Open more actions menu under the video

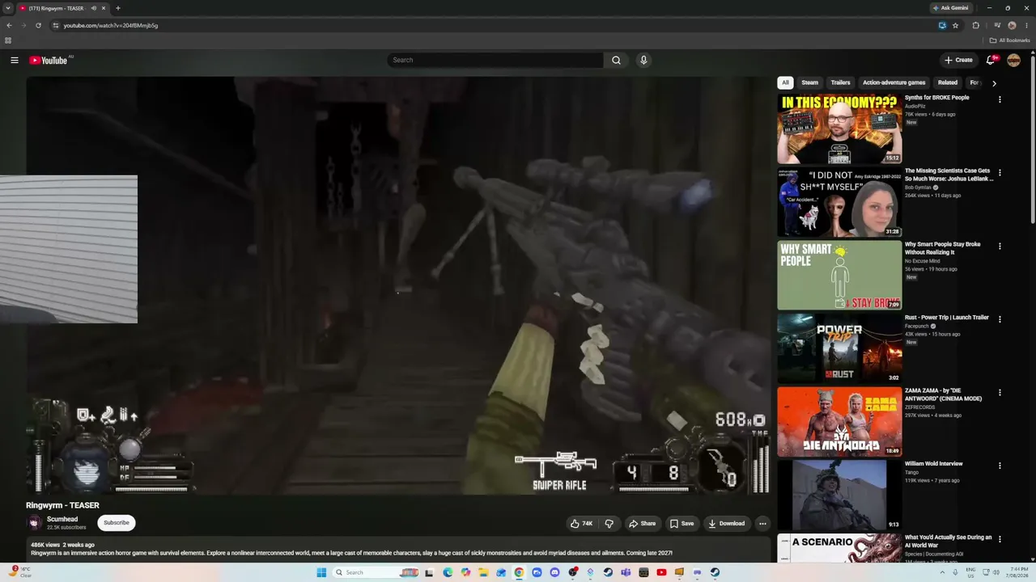pyautogui.click(x=762, y=523)
